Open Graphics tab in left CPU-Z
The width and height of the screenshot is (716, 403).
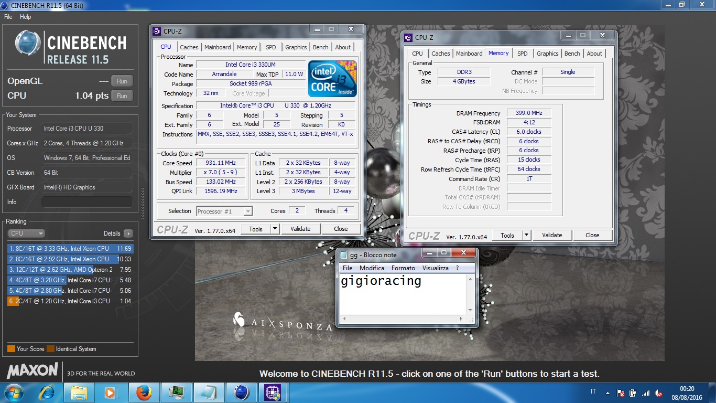point(296,47)
